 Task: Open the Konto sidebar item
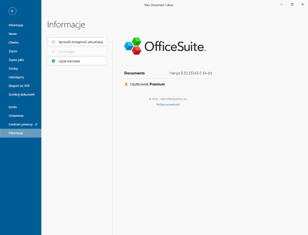click(x=21, y=107)
